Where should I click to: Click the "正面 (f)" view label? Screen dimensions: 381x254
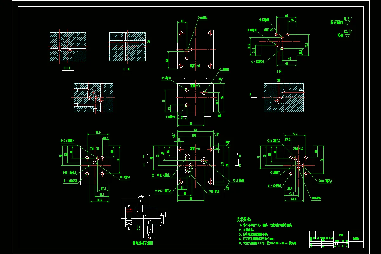click(x=195, y=86)
